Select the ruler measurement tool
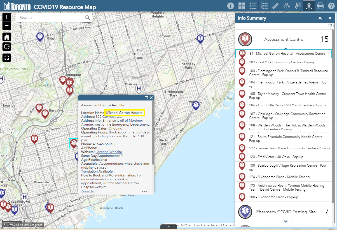Screen dimensions: 337x230 275,6
